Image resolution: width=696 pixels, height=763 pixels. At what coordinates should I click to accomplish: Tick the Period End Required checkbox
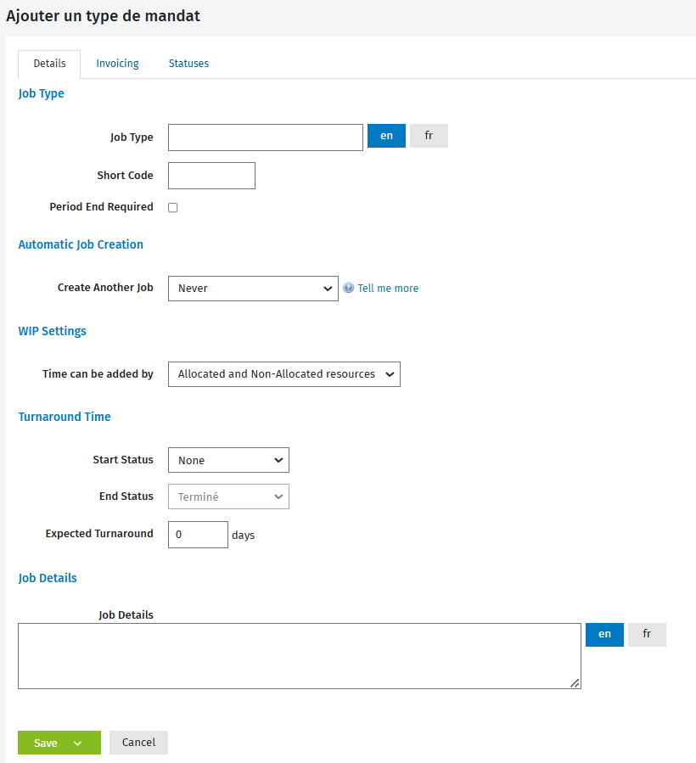pos(173,208)
